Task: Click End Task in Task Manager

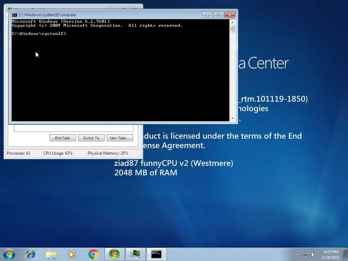Action: pos(63,138)
